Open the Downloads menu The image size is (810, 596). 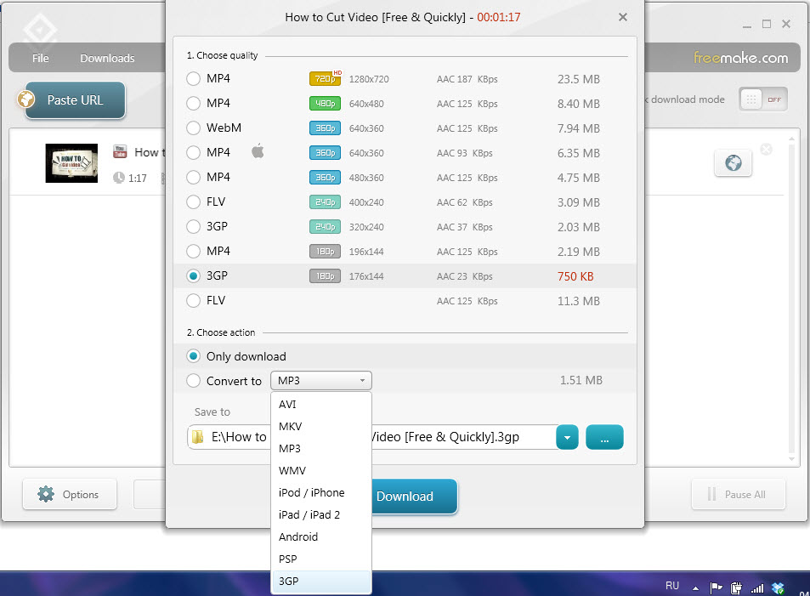pyautogui.click(x=107, y=58)
